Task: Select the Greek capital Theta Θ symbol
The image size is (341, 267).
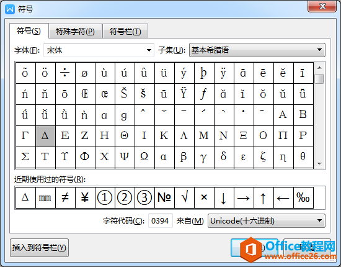Action: (x=125, y=136)
